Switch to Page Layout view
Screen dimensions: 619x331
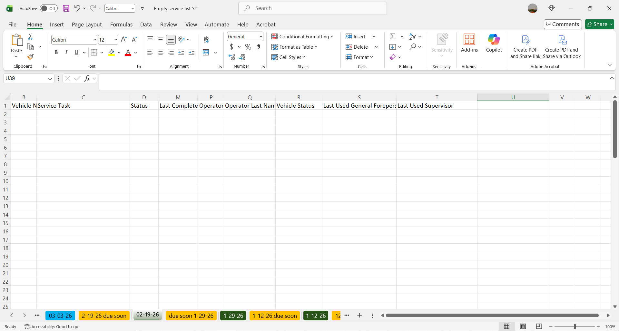point(523,326)
